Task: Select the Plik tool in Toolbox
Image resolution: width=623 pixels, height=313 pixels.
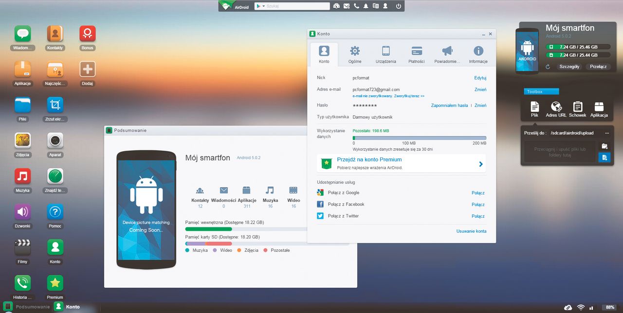Action: pos(534,109)
